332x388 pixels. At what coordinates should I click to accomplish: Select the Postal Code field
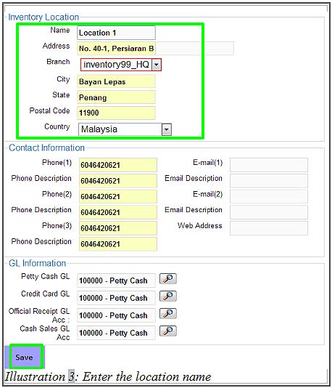(116, 113)
